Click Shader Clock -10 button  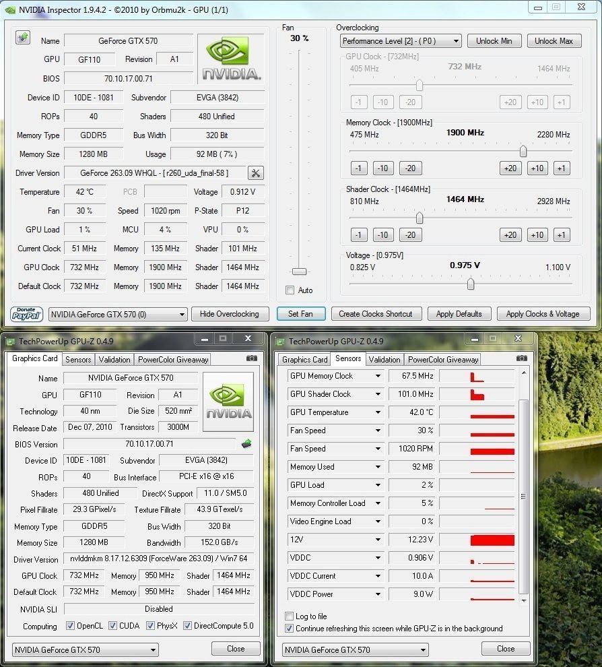tap(383, 235)
